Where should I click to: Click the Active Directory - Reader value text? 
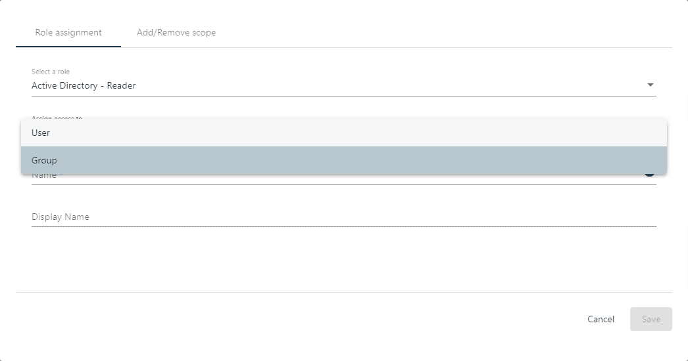tap(84, 85)
